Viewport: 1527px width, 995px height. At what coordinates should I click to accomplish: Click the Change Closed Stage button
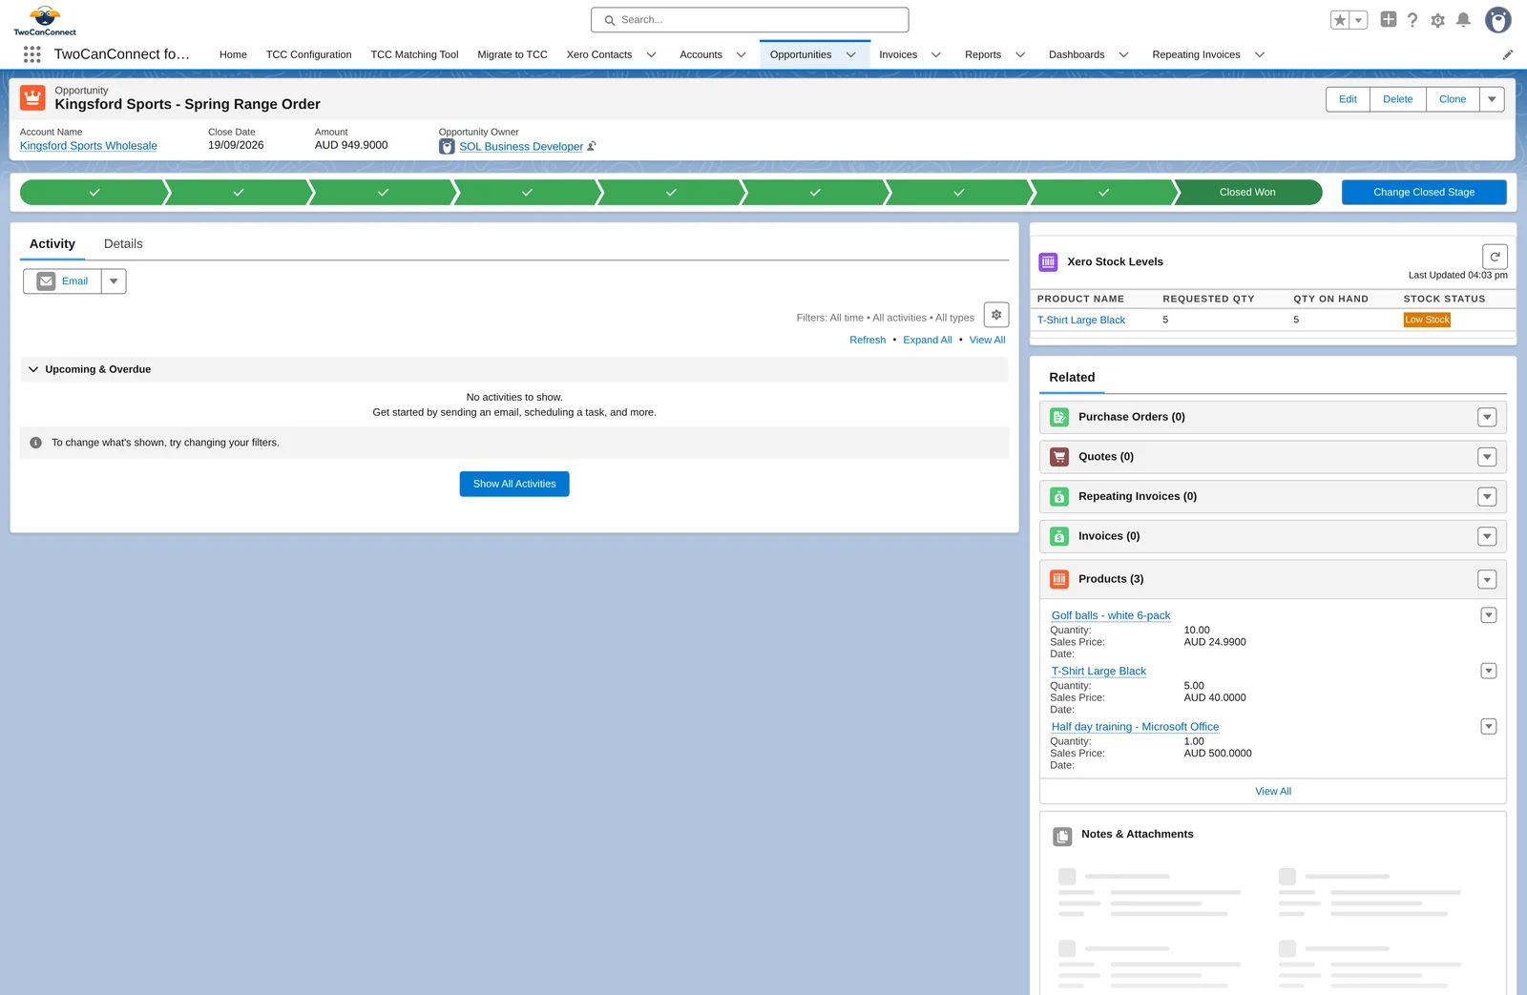[1424, 192]
